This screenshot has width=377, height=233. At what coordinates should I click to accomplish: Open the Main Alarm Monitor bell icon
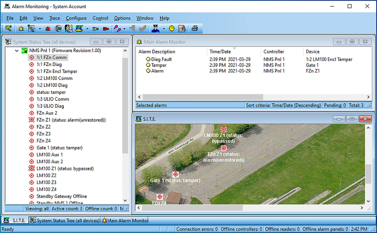[x=48, y=28]
